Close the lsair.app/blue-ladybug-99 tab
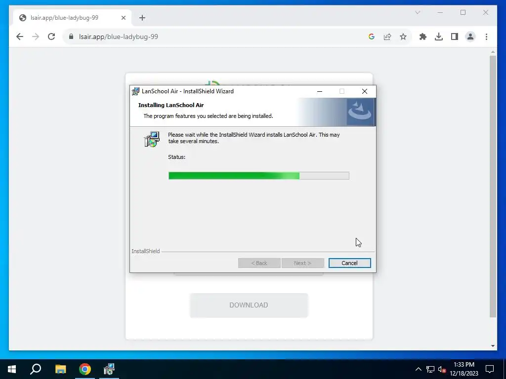 coord(123,18)
